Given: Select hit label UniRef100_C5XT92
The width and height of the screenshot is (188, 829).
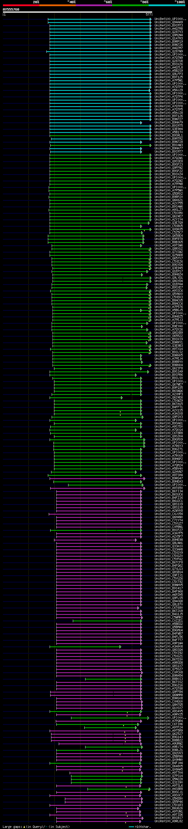Looking at the screenshot, I should 169,582.
